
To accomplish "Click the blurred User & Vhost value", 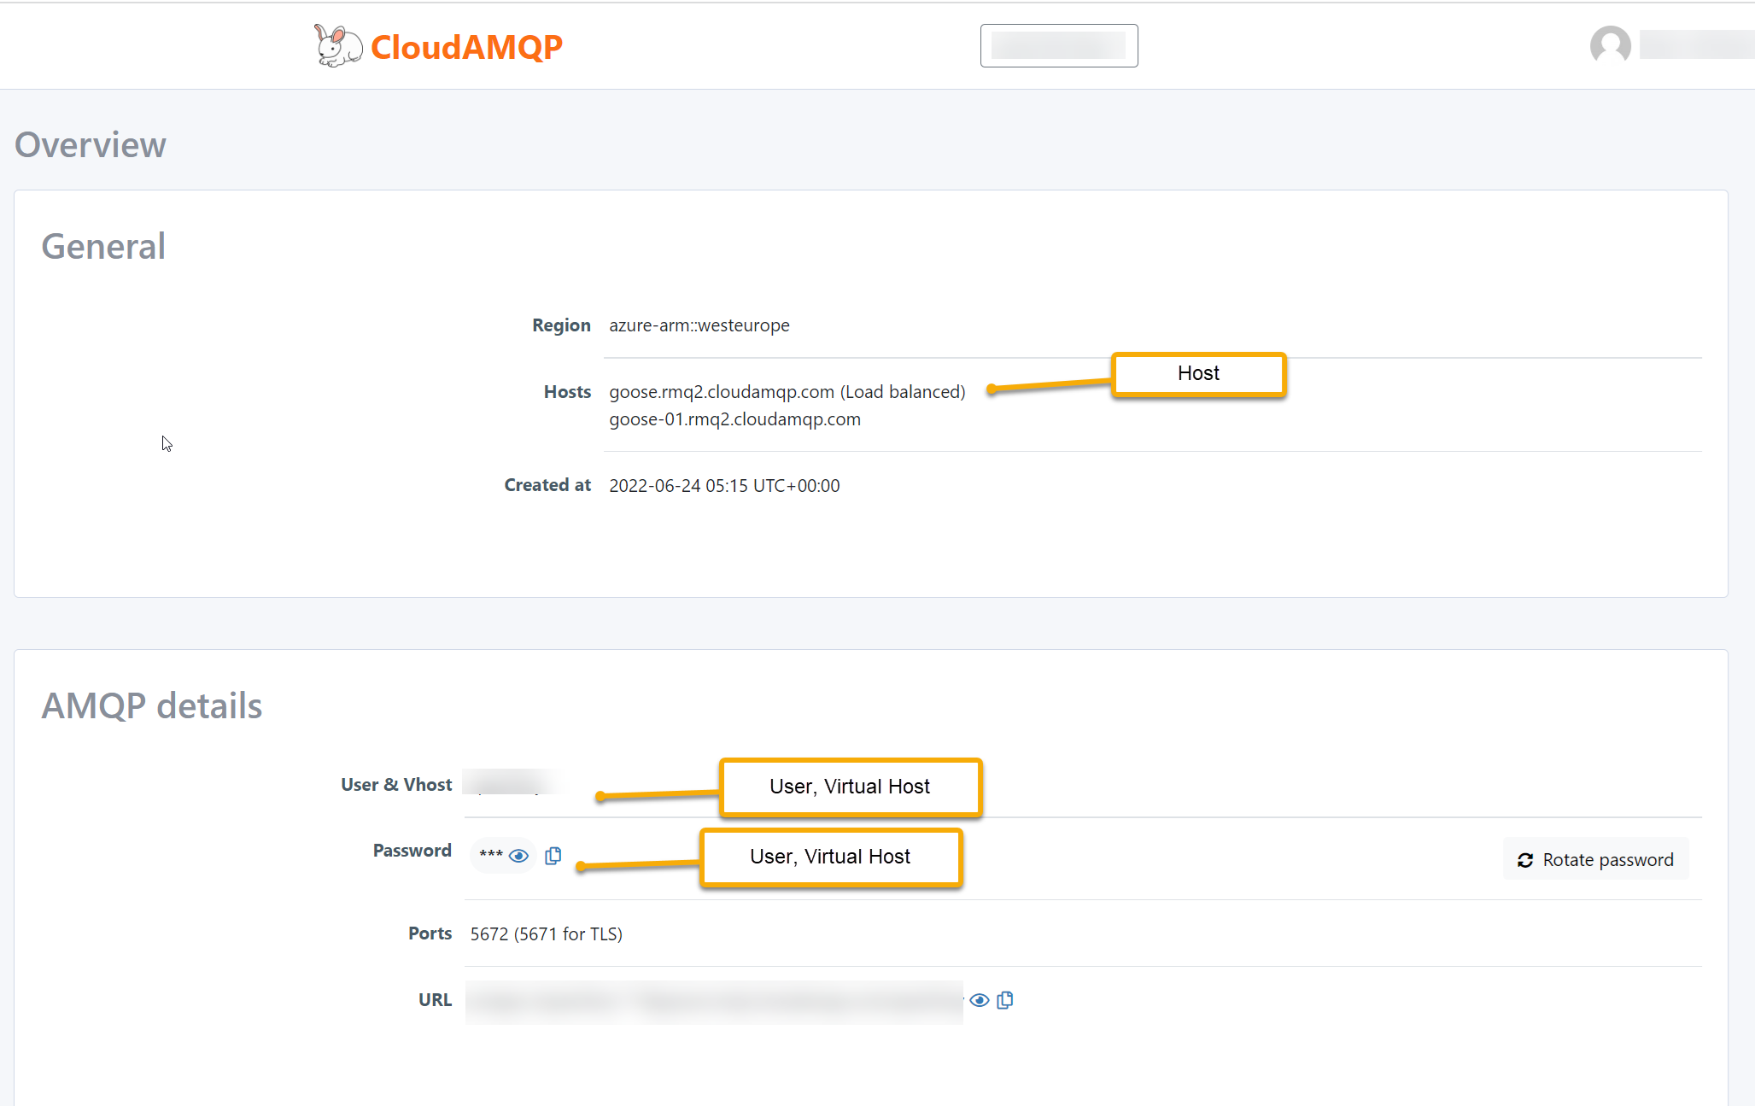I will [x=512, y=782].
